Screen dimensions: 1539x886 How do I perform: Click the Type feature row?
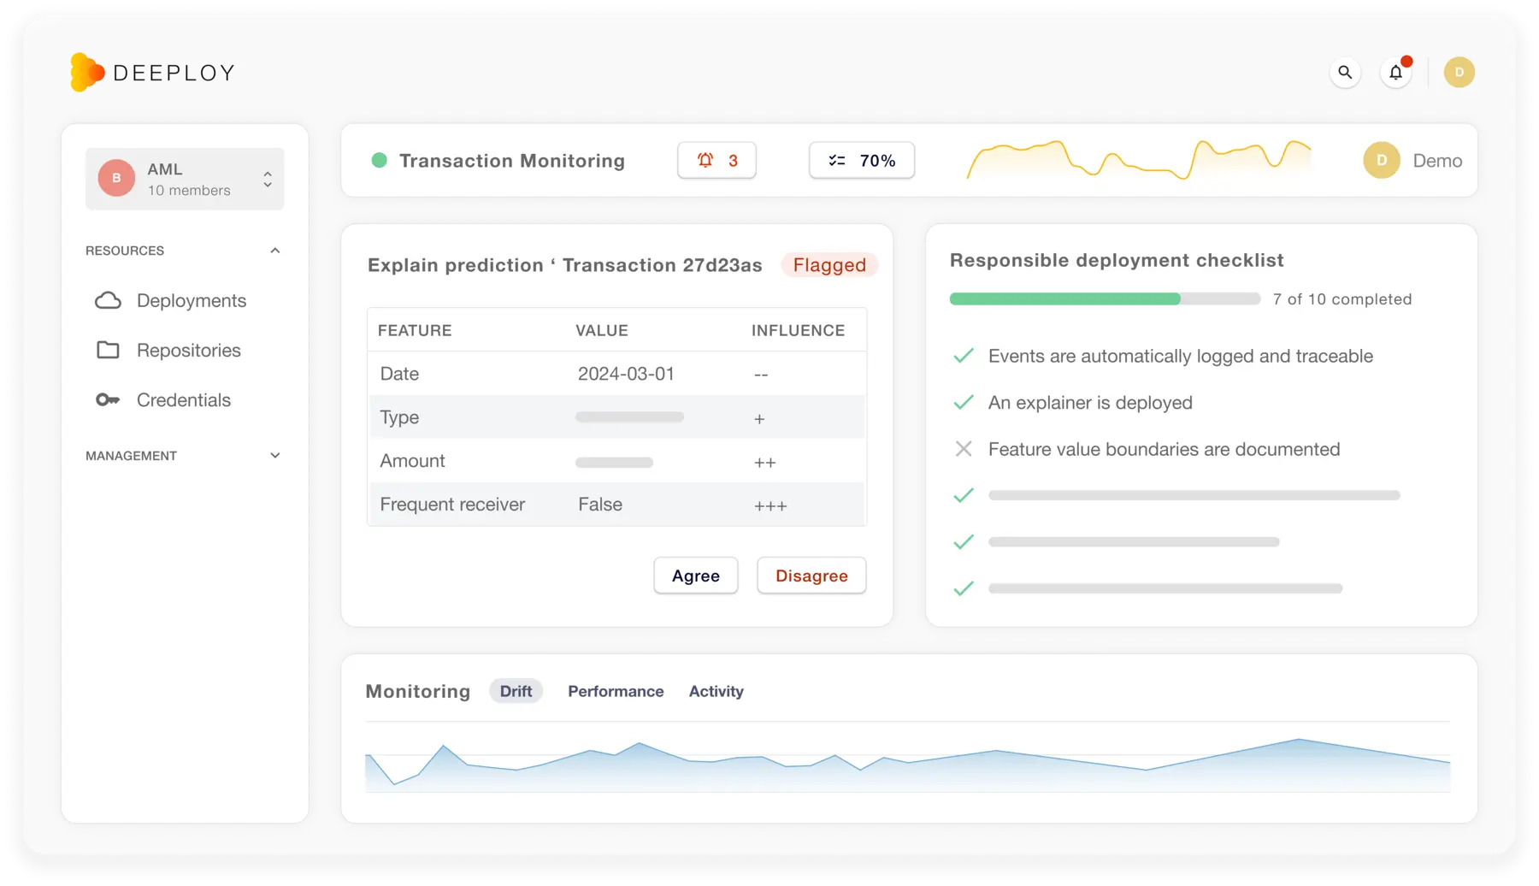(x=616, y=417)
